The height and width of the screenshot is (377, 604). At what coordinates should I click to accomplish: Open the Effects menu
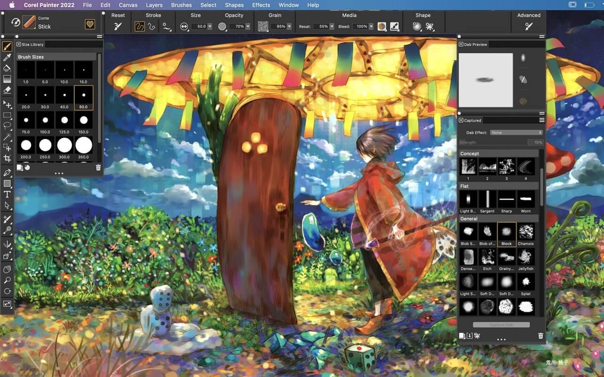tap(261, 5)
